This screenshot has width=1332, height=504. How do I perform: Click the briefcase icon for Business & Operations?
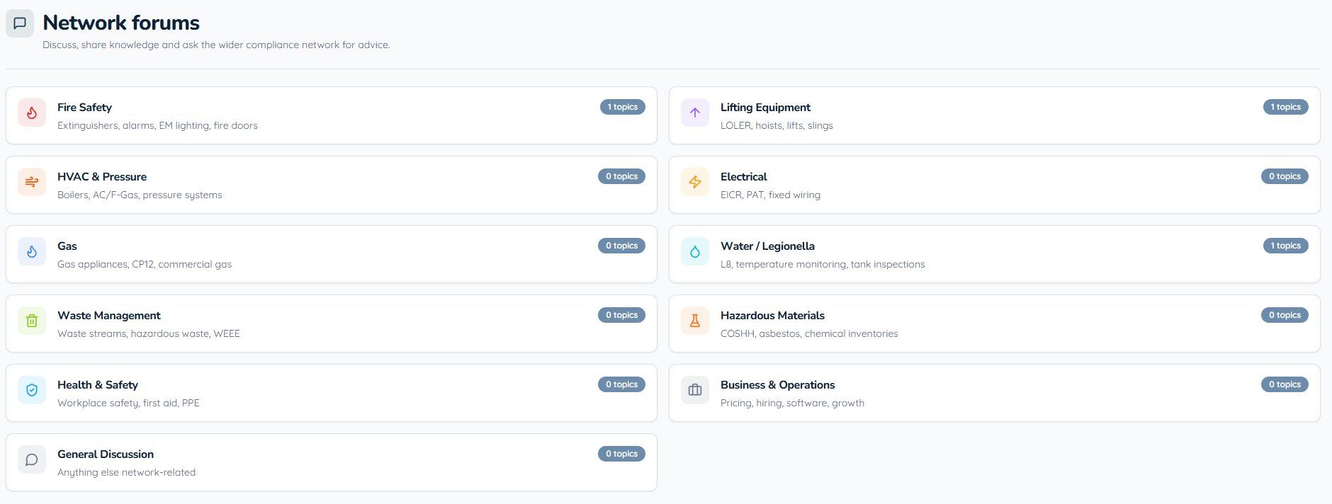tap(695, 390)
